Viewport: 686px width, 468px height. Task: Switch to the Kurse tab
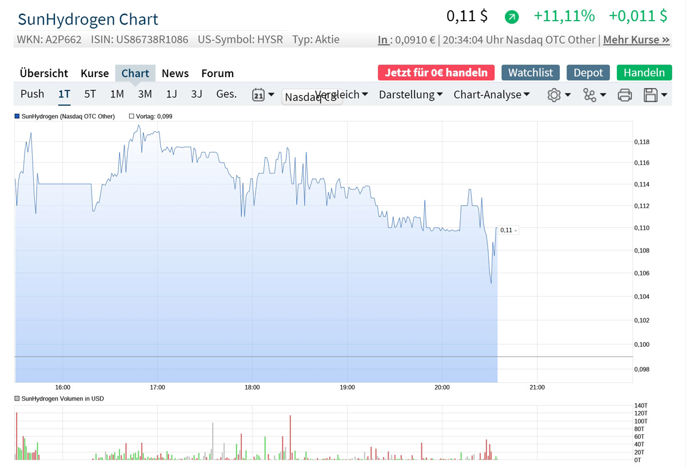pyautogui.click(x=95, y=73)
